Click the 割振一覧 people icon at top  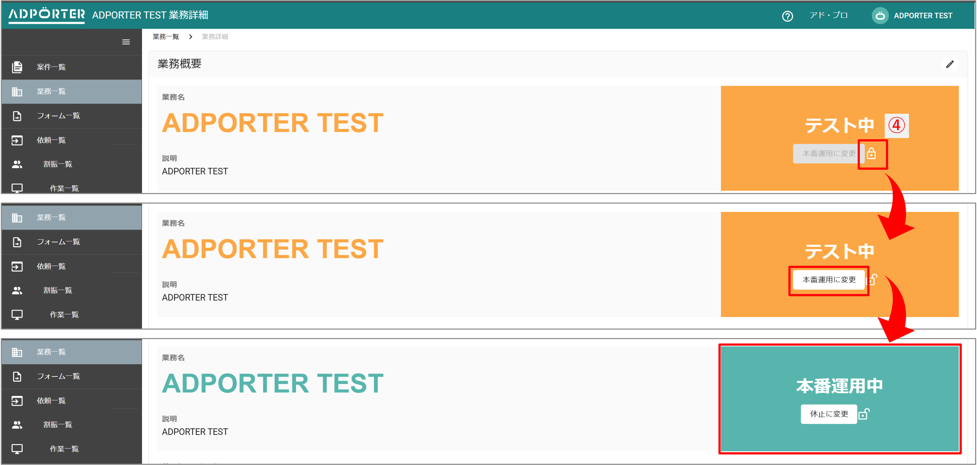tap(17, 164)
